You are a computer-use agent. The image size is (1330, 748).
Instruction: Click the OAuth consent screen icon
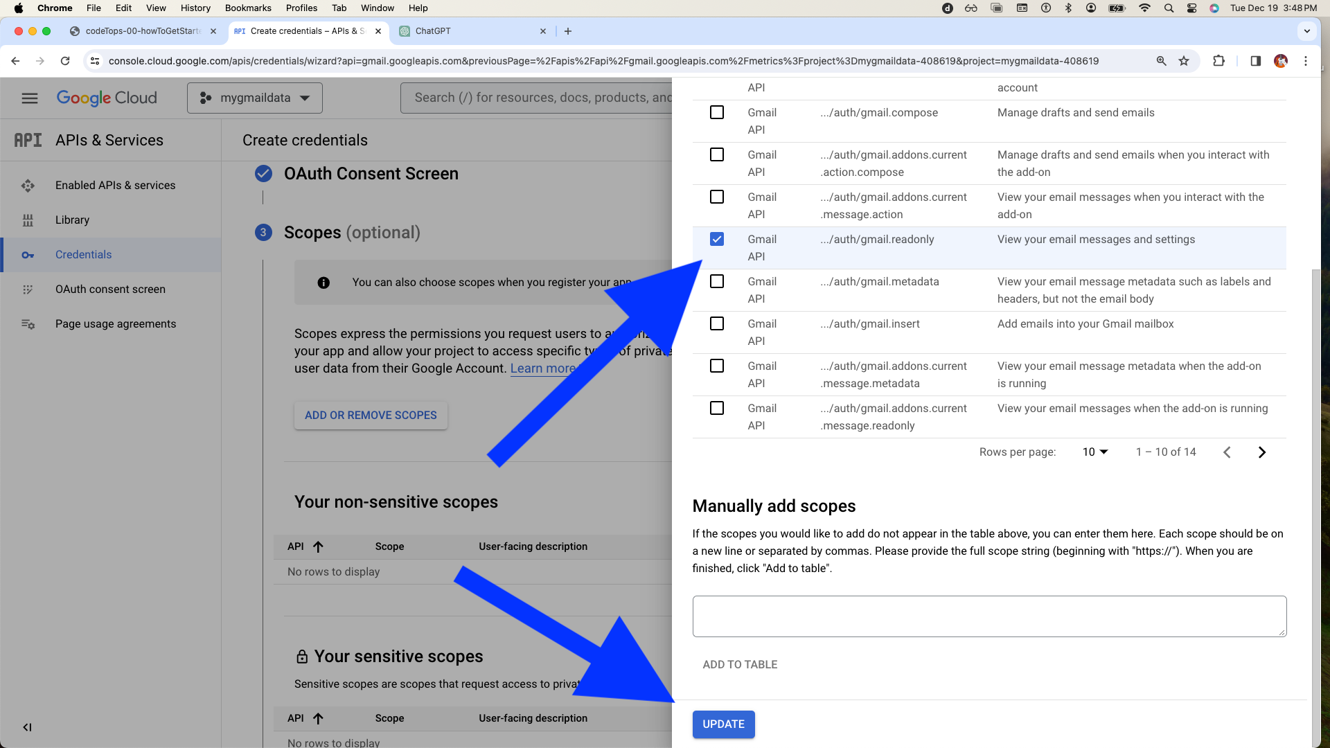28,290
